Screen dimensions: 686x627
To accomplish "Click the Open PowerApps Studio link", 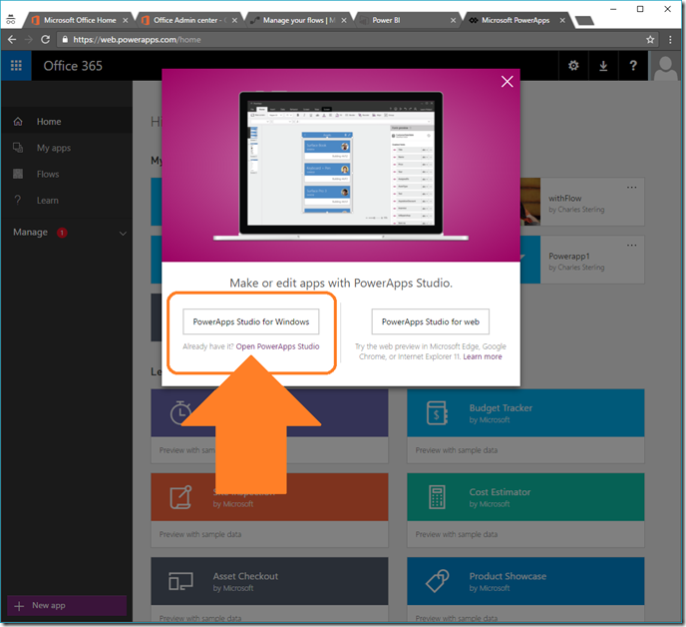I will (x=277, y=346).
